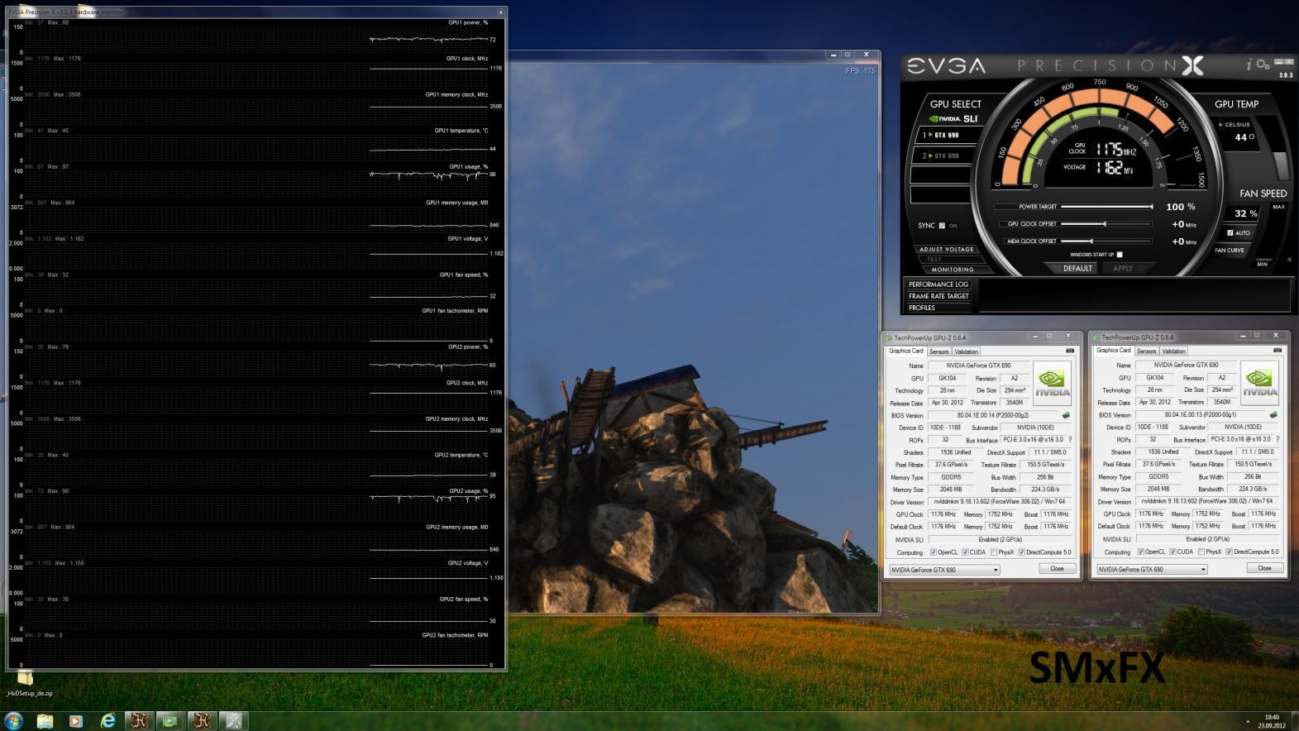Click DEFAULT button
1299x731 pixels.
pyautogui.click(x=1077, y=269)
